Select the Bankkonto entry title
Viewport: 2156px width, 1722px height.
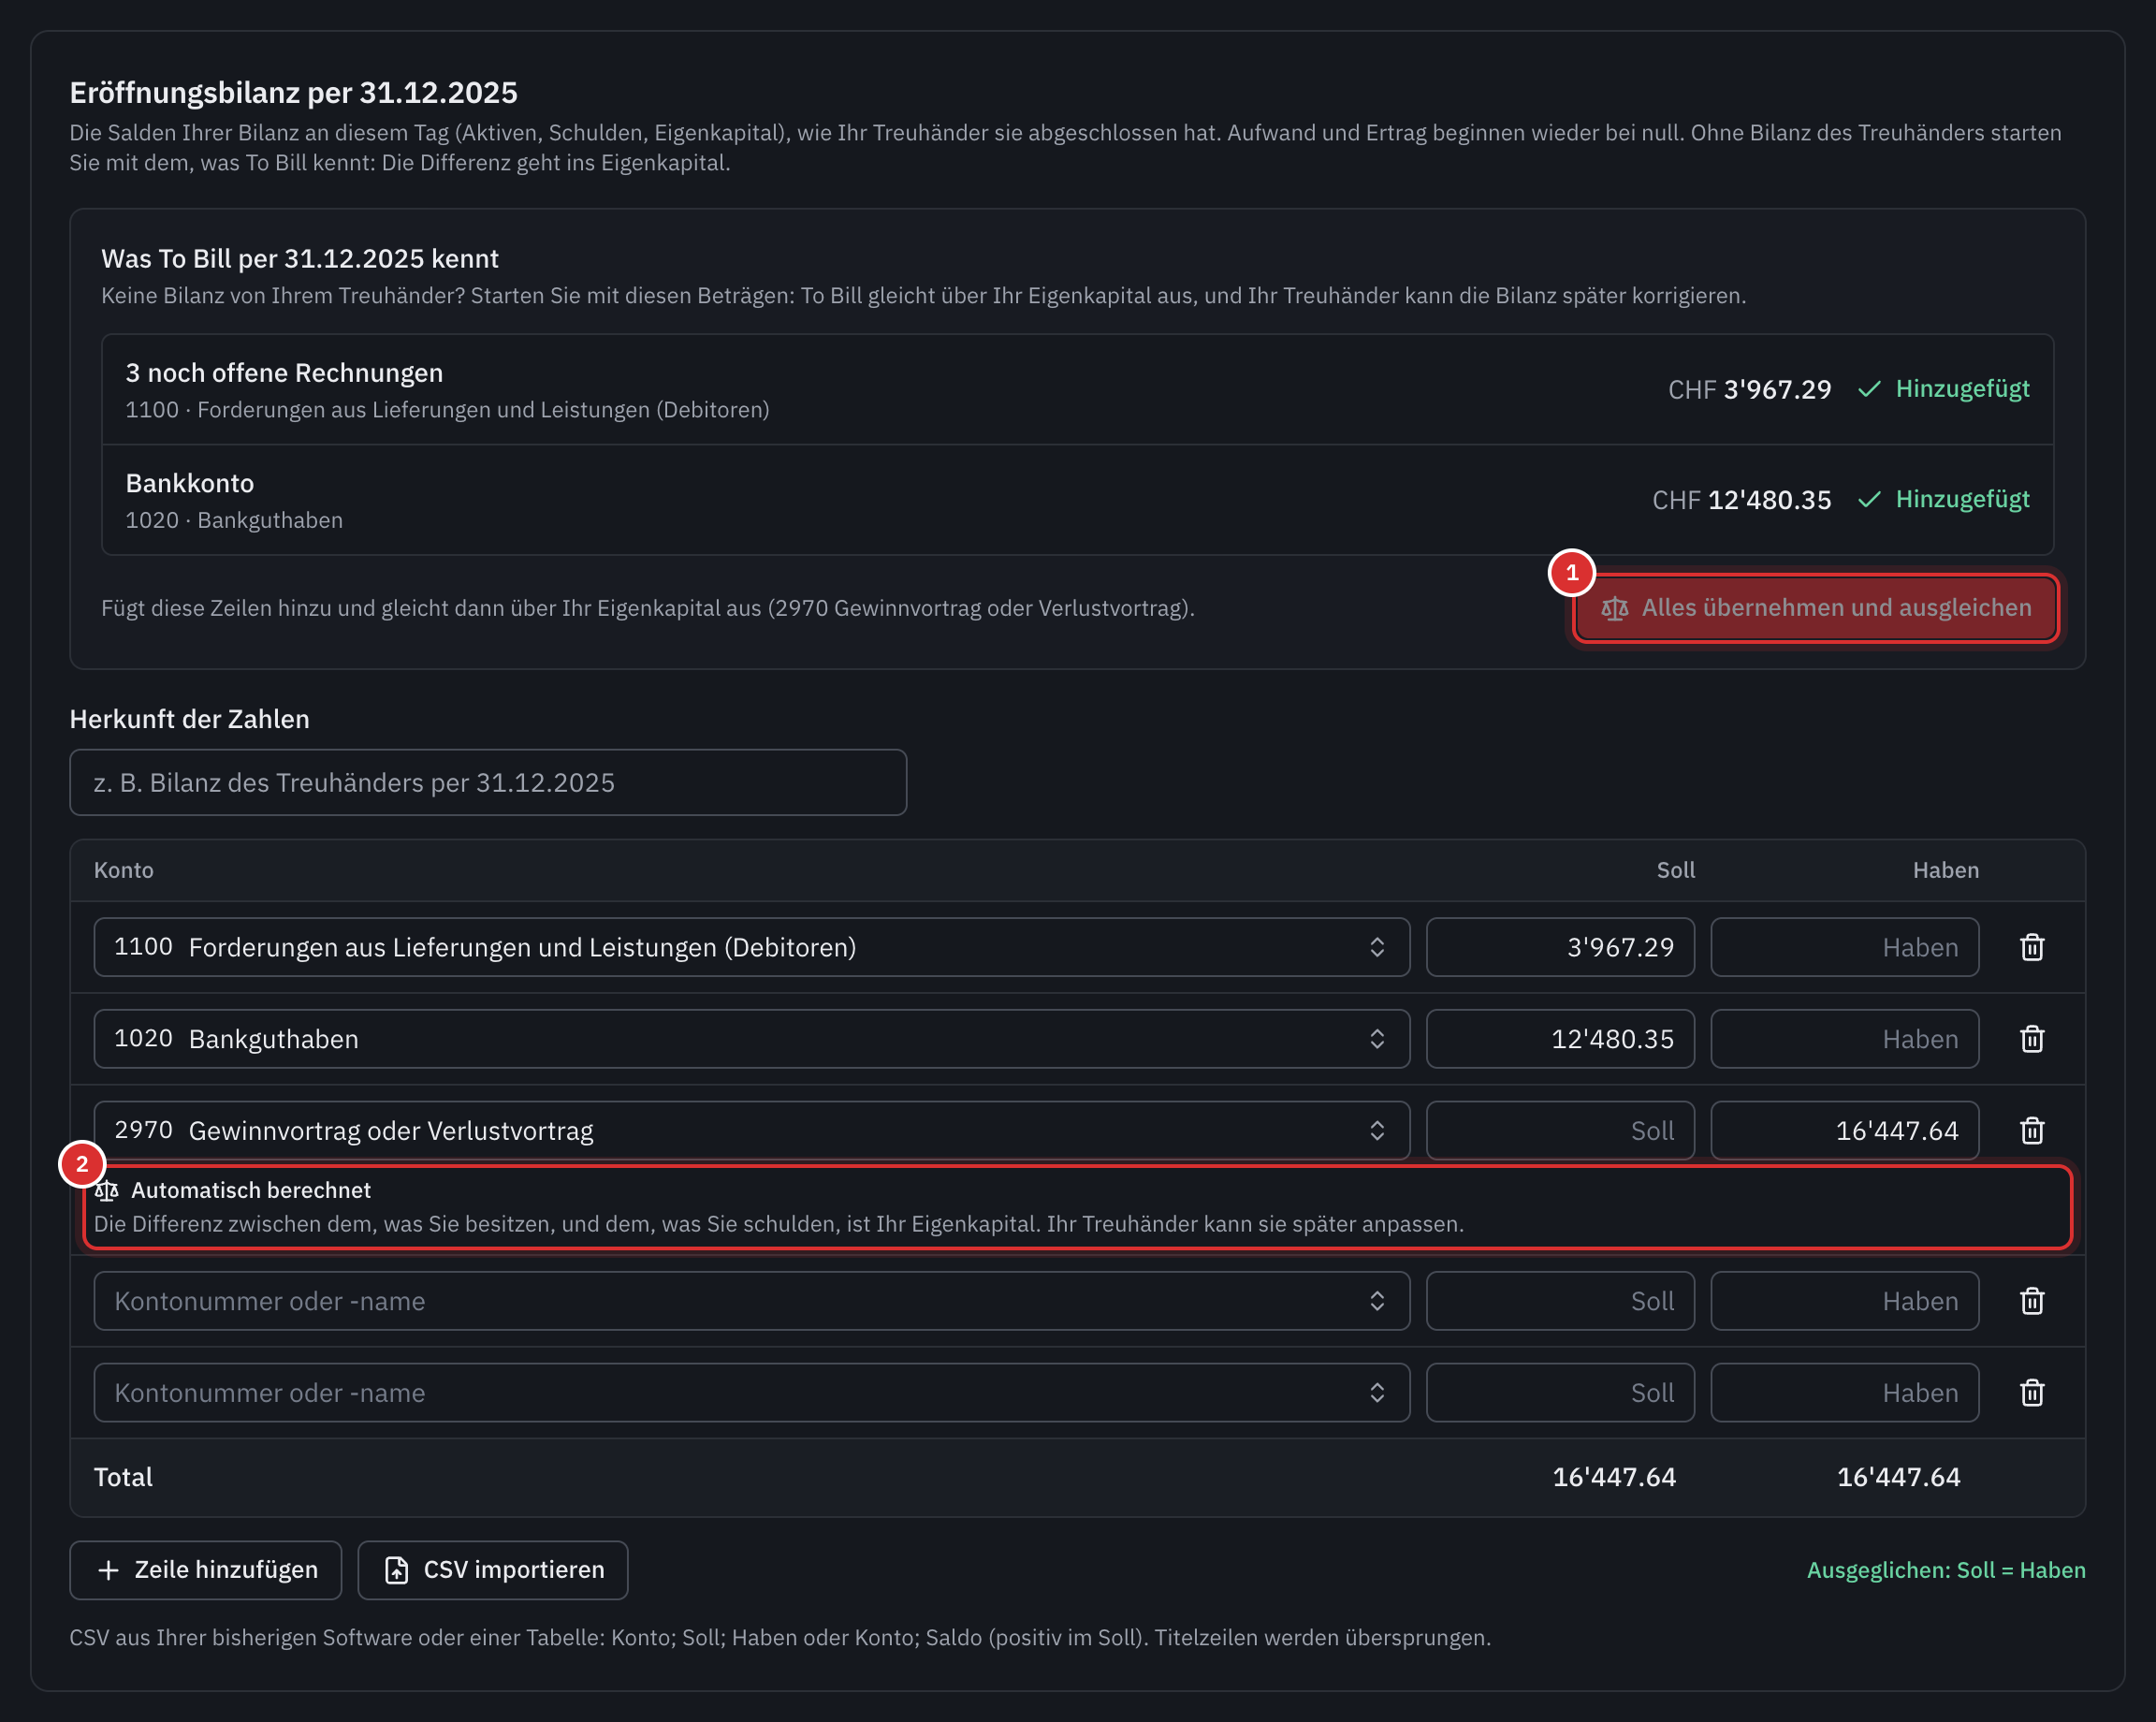tap(190, 483)
